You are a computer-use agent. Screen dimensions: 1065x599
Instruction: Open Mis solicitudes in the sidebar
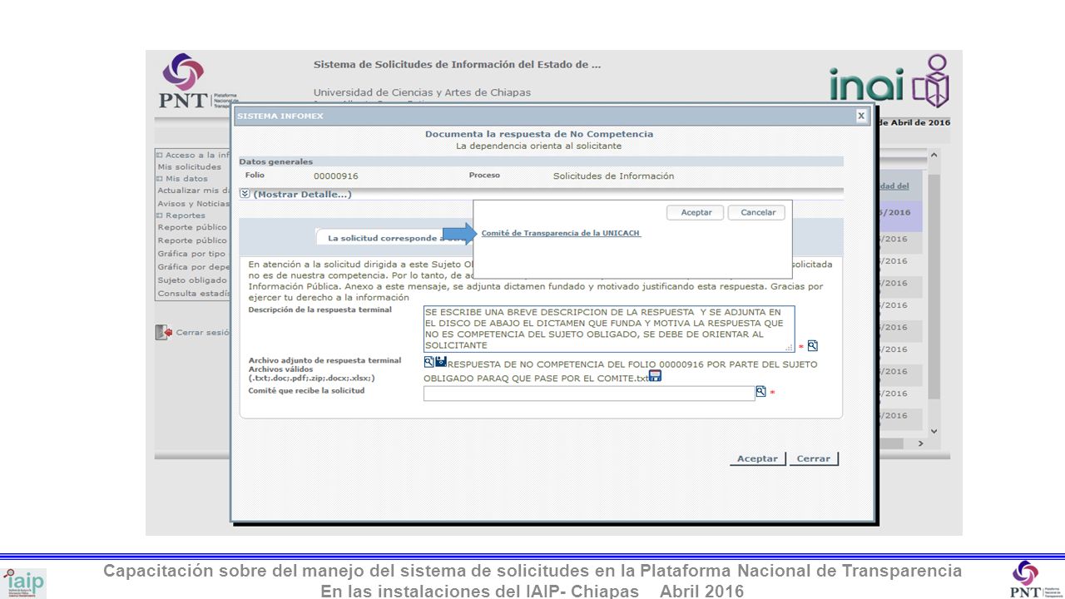click(190, 166)
